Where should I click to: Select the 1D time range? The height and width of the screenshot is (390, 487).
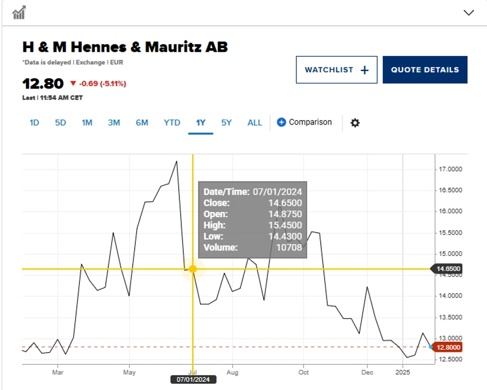(34, 123)
